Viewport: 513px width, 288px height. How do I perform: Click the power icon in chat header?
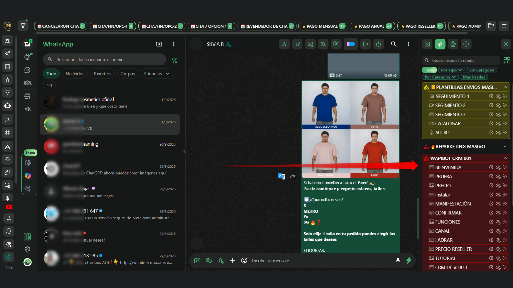379,44
